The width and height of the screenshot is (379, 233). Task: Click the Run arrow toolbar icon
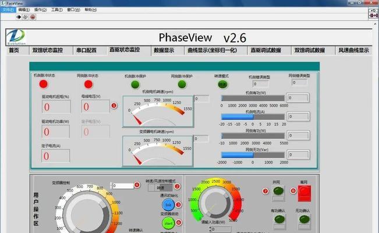pyautogui.click(x=19, y=17)
